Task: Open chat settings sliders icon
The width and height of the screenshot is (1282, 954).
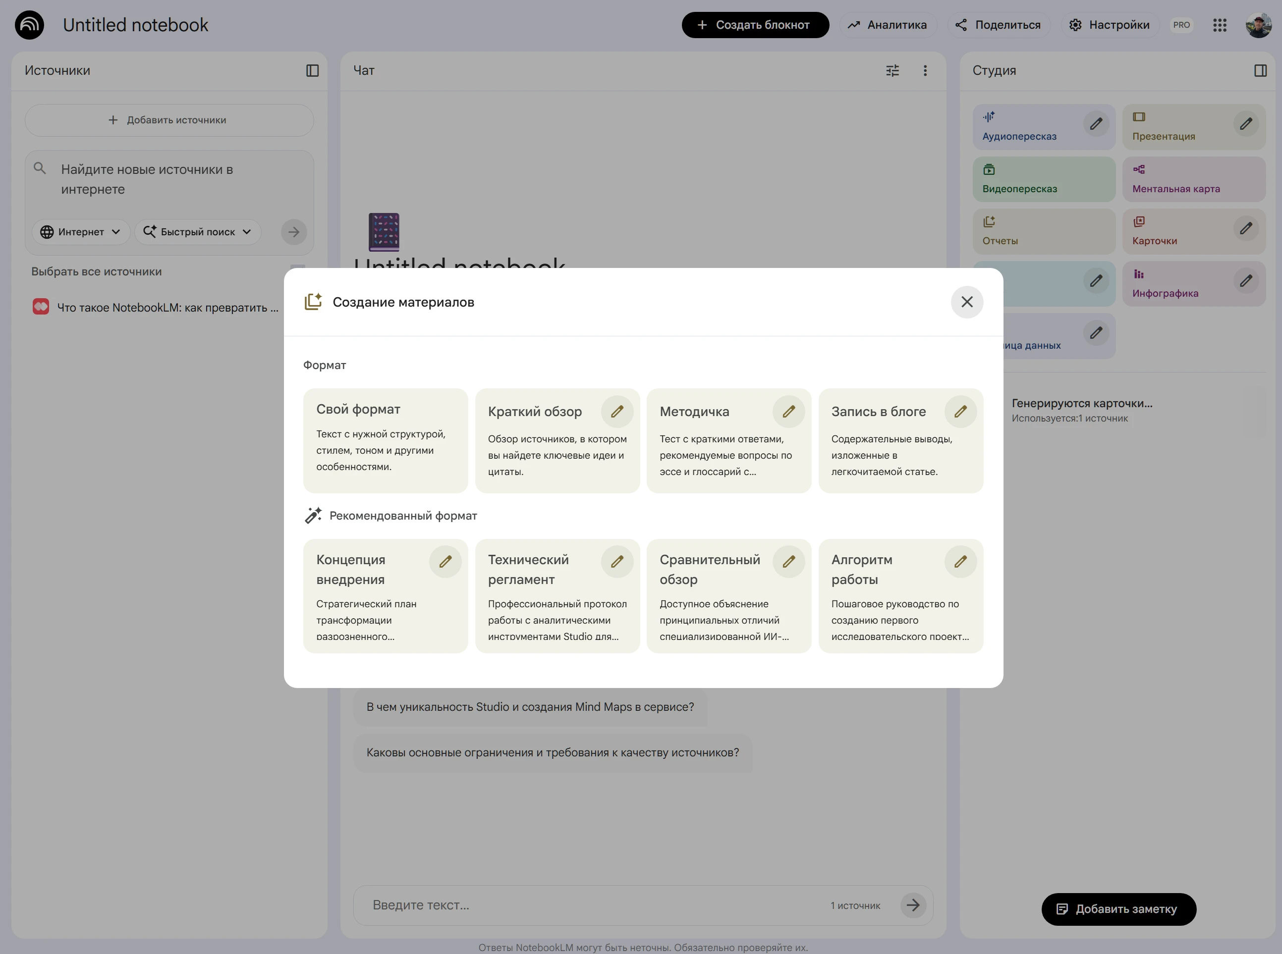Action: tap(892, 70)
